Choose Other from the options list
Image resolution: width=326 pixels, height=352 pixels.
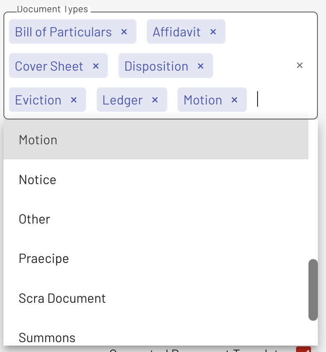click(x=156, y=219)
